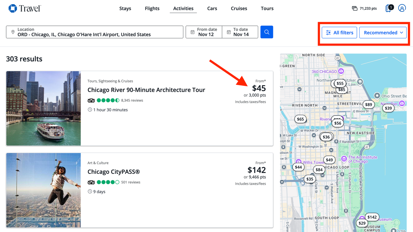Viewport: 413px width, 232px height.
Task: Click TripAdvisor owl icon on CityPASS card
Action: tap(91, 182)
